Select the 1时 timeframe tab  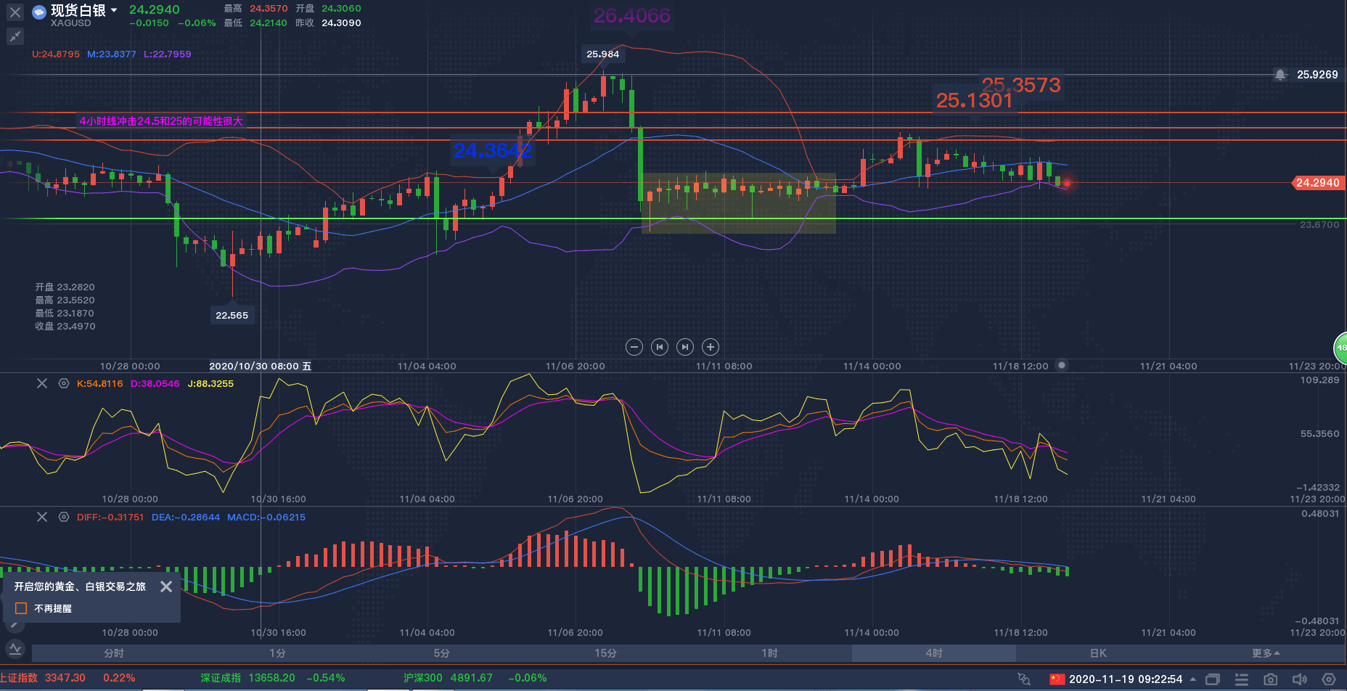[x=769, y=653]
